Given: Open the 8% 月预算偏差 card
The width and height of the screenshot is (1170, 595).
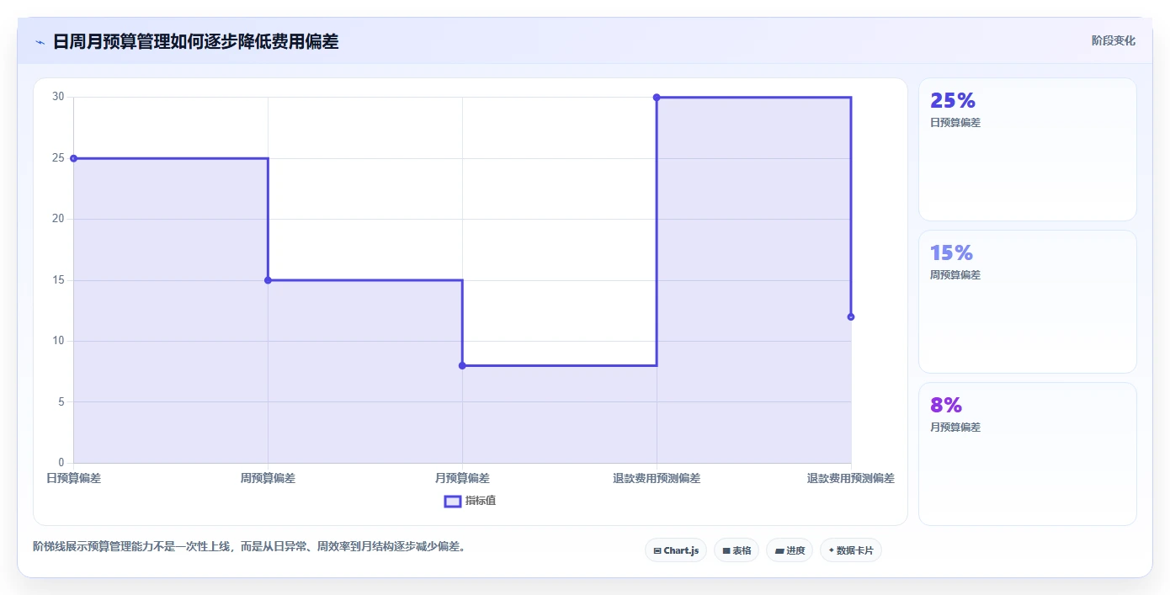Looking at the screenshot, I should click(x=1028, y=454).
